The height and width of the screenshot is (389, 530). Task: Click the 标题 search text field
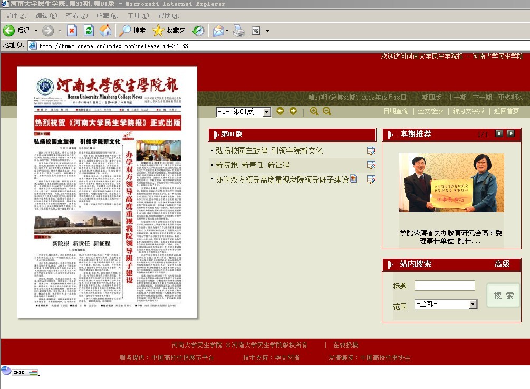pyautogui.click(x=445, y=286)
